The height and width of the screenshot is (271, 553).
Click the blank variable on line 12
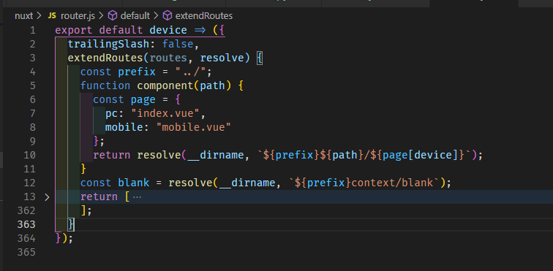[134, 183]
